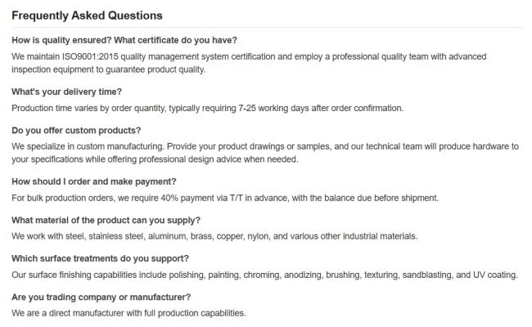Image resolution: width=532 pixels, height=327 pixels.
Task: Click the order and payment question
Action: tap(94, 181)
